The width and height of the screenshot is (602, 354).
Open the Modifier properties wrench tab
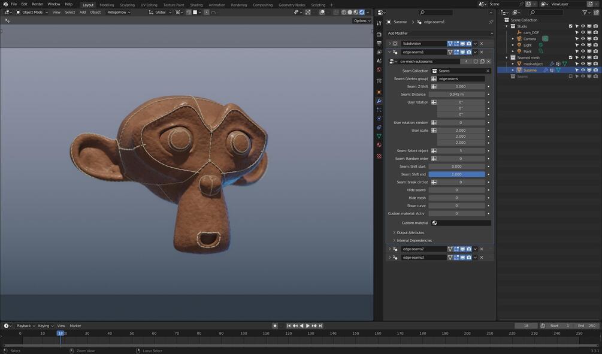click(x=379, y=101)
